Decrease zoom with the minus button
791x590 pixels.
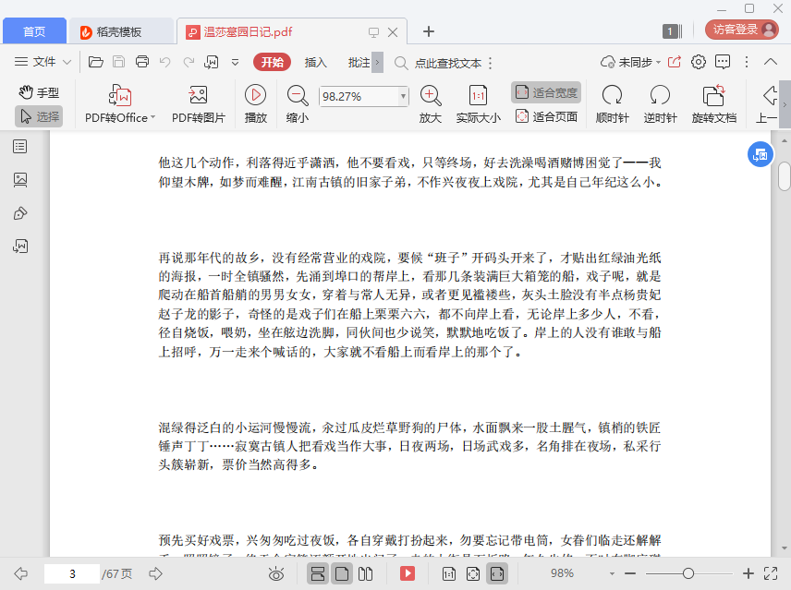pyautogui.click(x=630, y=573)
